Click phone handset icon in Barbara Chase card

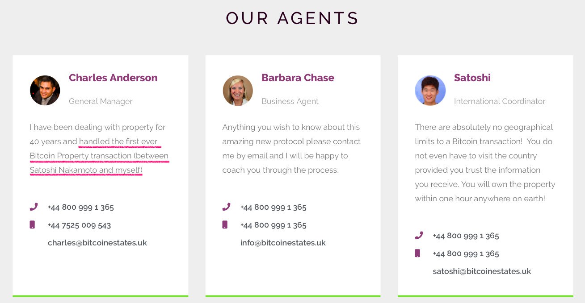[226, 207]
